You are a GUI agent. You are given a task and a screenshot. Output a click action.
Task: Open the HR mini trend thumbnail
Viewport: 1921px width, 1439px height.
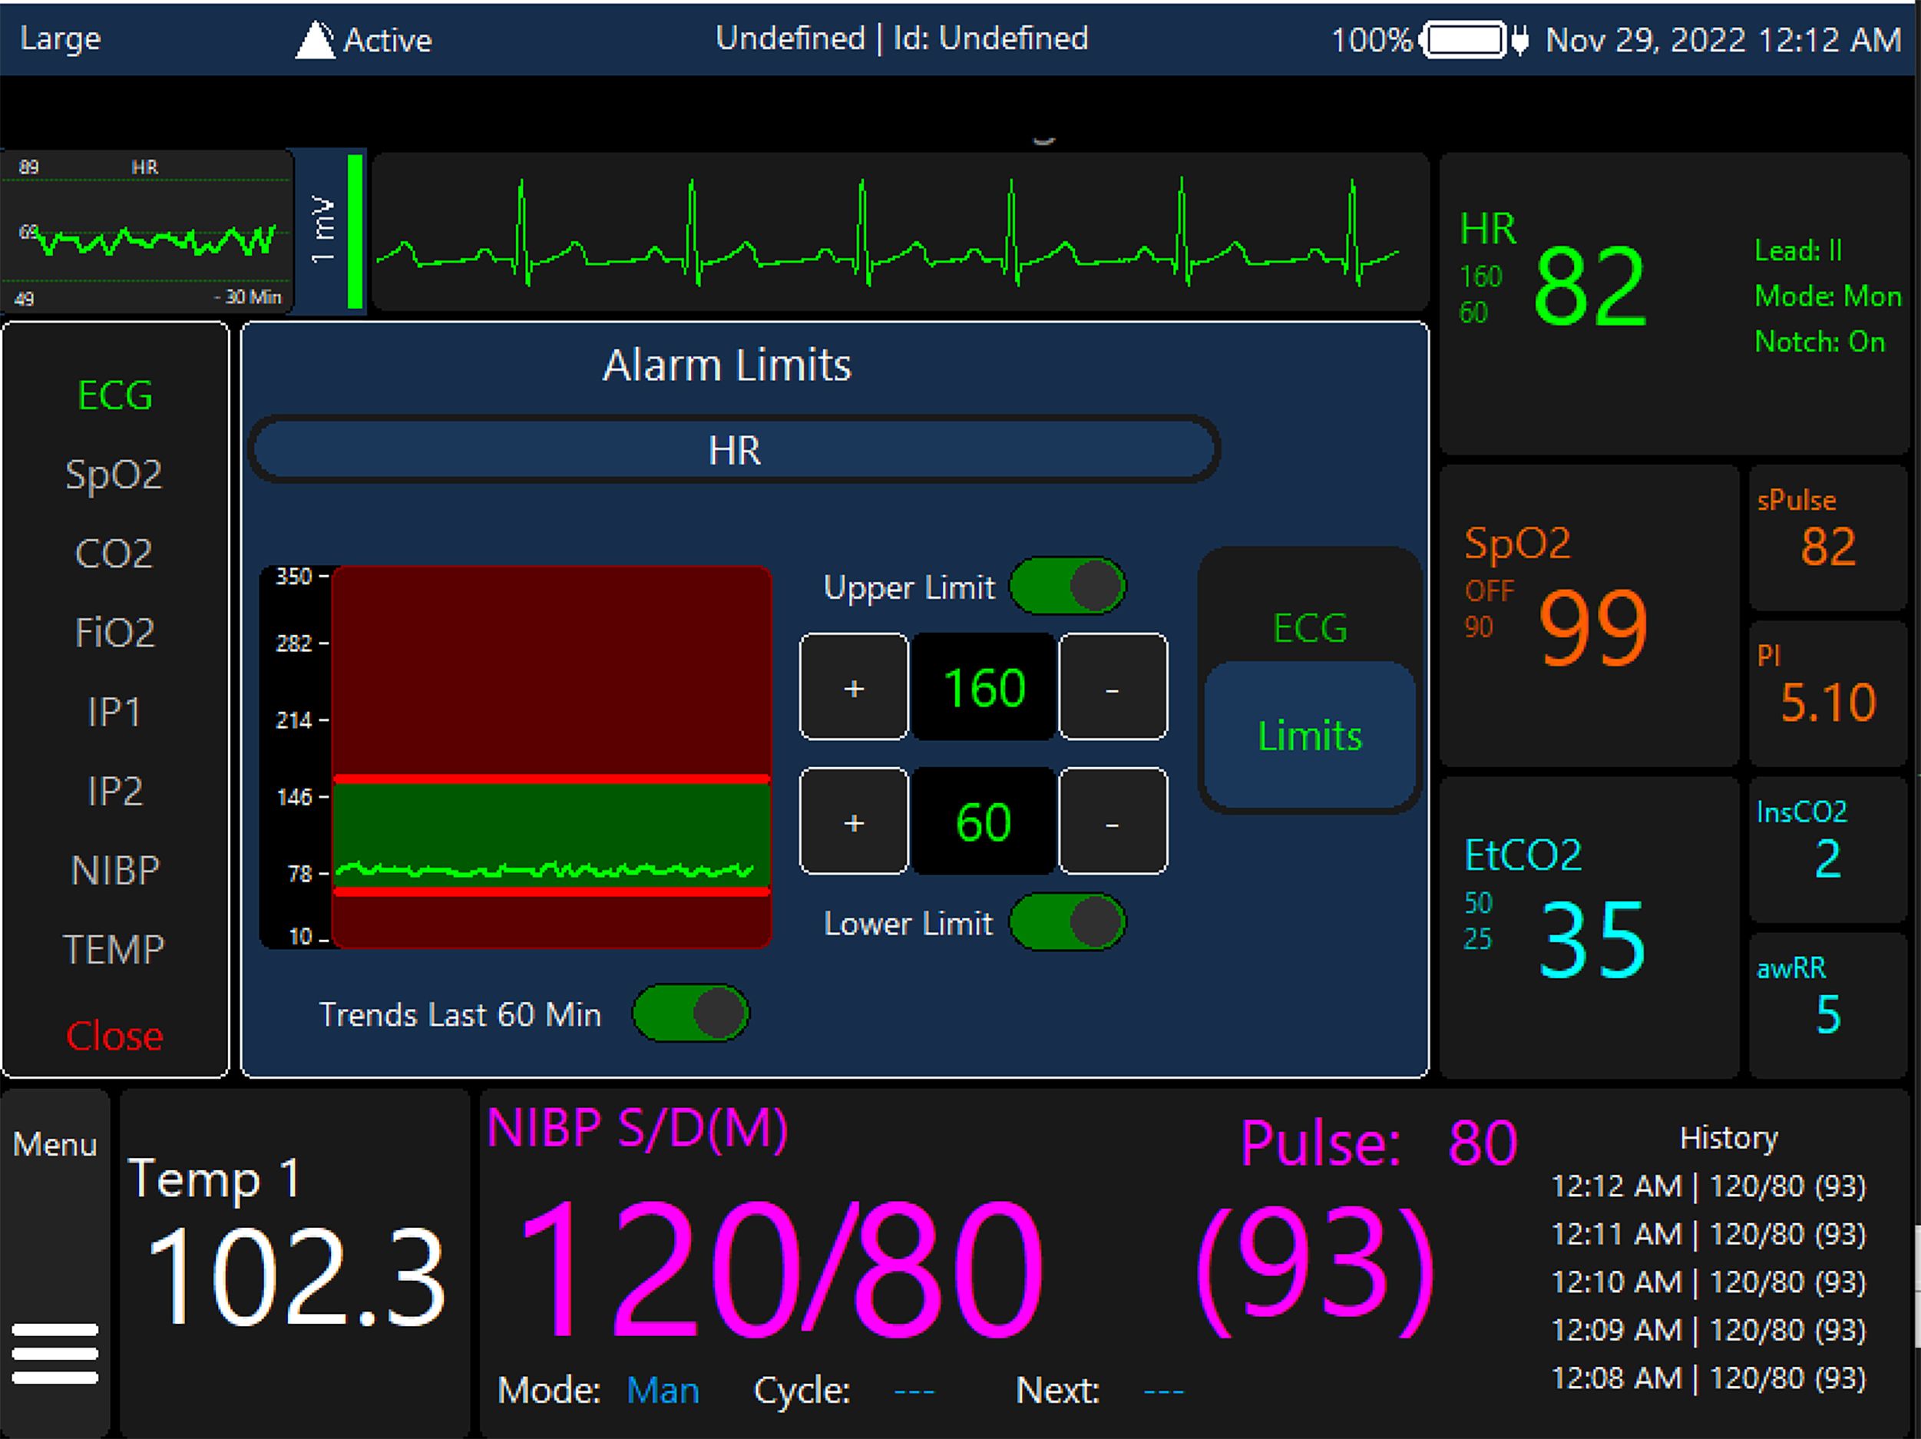click(147, 231)
